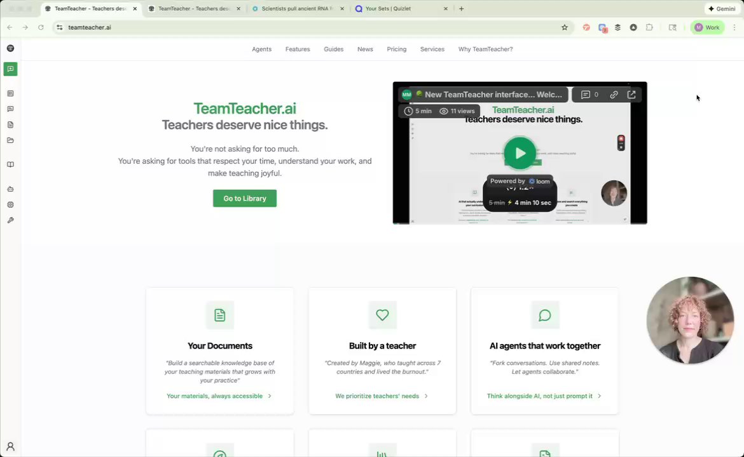744x457 pixels.
Task: Click the tab search icon in toolbar
Action: pyautogui.click(x=672, y=27)
